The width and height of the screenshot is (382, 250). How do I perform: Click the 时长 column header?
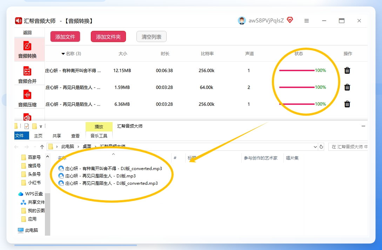(x=165, y=54)
